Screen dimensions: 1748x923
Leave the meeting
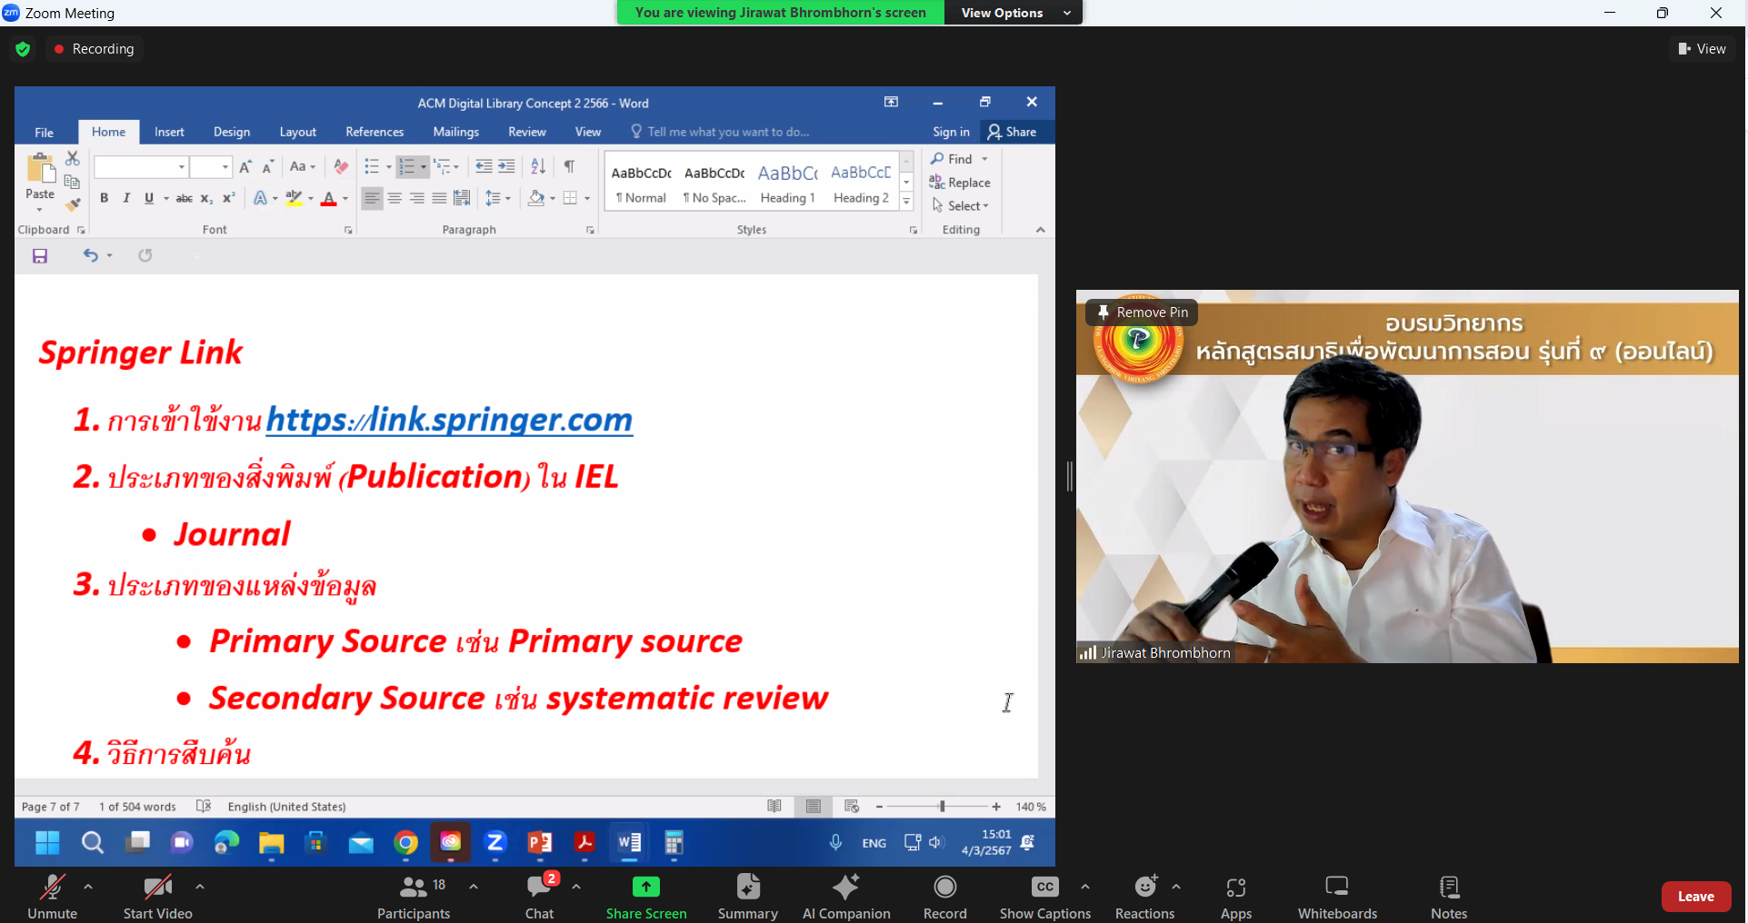click(1696, 897)
